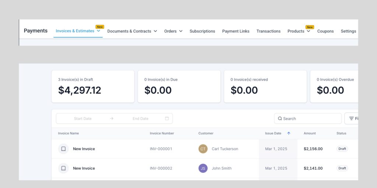Switch to the Subscriptions tab
377x188 pixels.
click(202, 31)
